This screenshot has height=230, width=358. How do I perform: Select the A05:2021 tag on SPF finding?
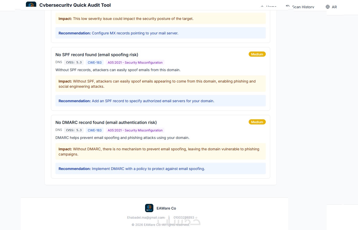coord(135,63)
